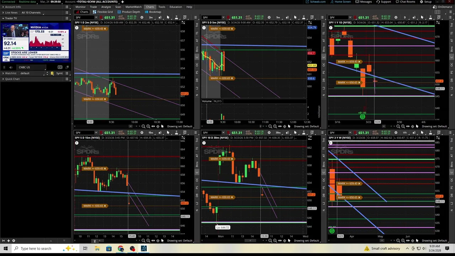Image resolution: width=455 pixels, height=256 pixels.
Task: Open the 2m timeframe dropdown
Action: [151, 17]
